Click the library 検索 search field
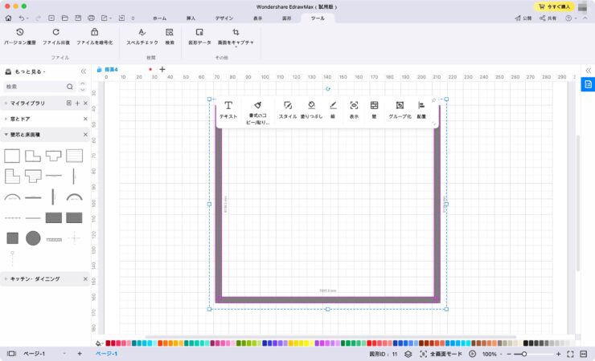Screen dimensions: 595x361 click(x=39, y=87)
